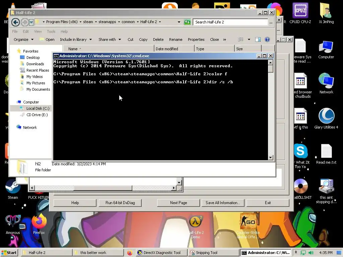Change view icon in Explorer toolbar
This screenshot has width=343, height=257.
click(x=241, y=39)
